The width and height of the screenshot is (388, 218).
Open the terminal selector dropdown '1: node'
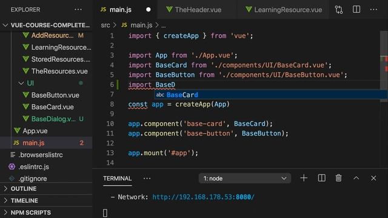click(245, 178)
